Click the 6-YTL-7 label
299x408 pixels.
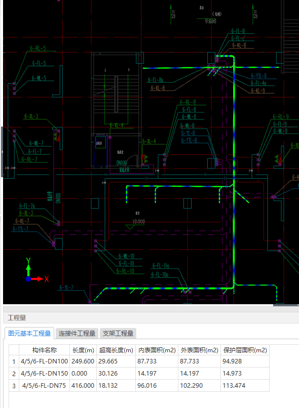pos(21,229)
